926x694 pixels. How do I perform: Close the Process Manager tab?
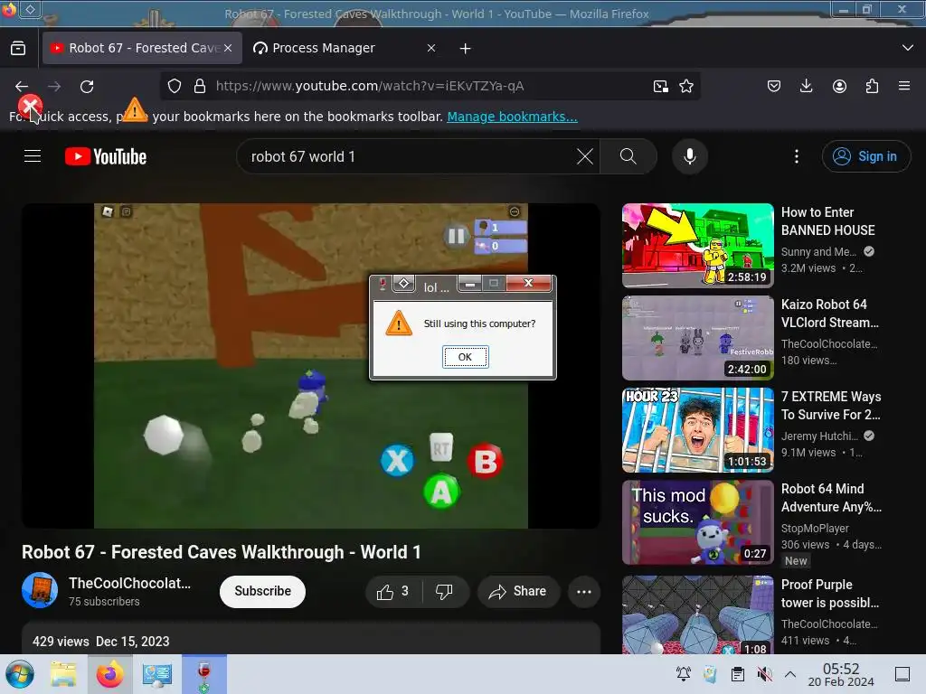pos(431,48)
